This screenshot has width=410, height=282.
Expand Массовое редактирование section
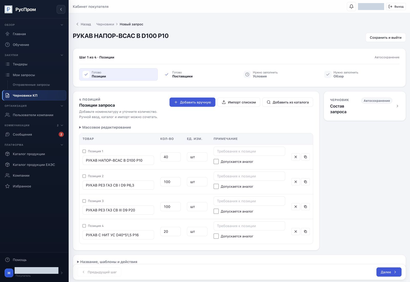105,127
